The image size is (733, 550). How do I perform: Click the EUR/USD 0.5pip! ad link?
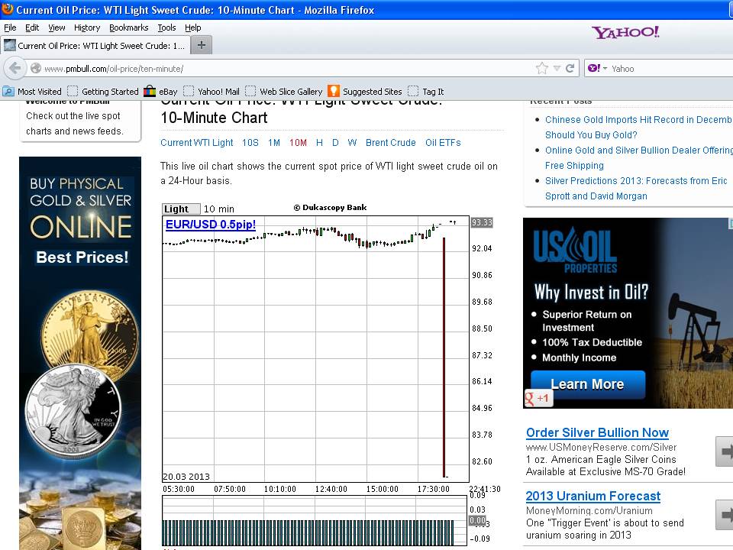211,224
